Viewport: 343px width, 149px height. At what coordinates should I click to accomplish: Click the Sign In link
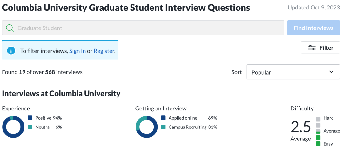tap(77, 51)
